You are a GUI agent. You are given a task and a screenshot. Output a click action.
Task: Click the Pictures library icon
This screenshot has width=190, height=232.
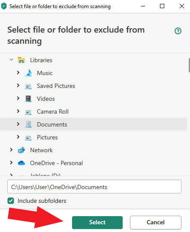(28, 138)
